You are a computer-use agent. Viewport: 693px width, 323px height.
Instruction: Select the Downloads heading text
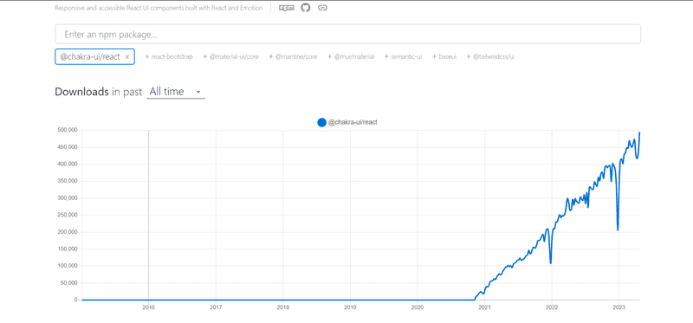(x=81, y=92)
